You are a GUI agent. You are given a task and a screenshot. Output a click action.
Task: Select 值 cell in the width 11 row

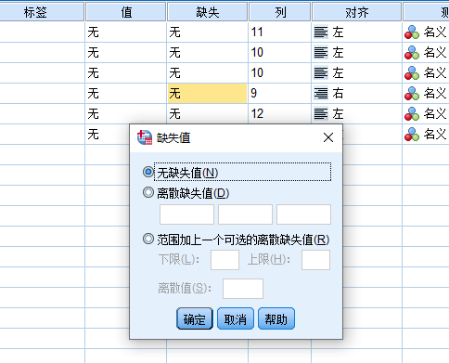coord(126,32)
